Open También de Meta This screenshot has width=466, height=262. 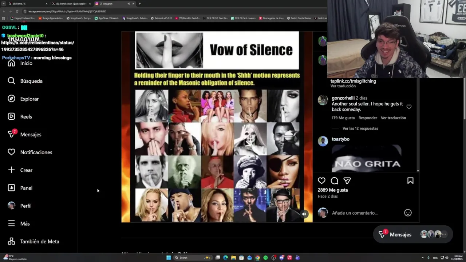pyautogui.click(x=33, y=242)
